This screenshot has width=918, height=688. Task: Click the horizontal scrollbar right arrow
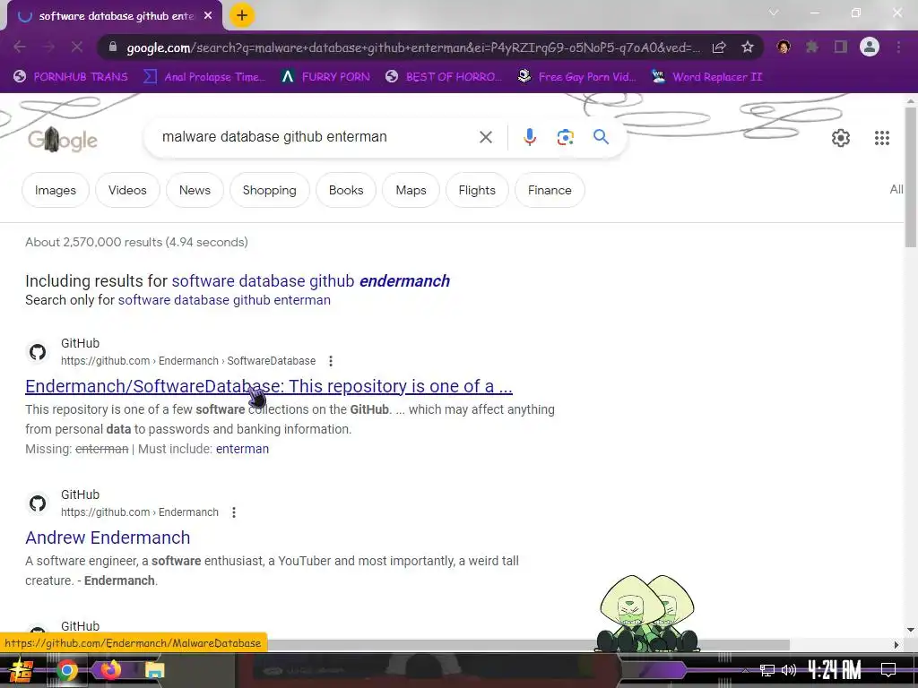pyautogui.click(x=896, y=645)
